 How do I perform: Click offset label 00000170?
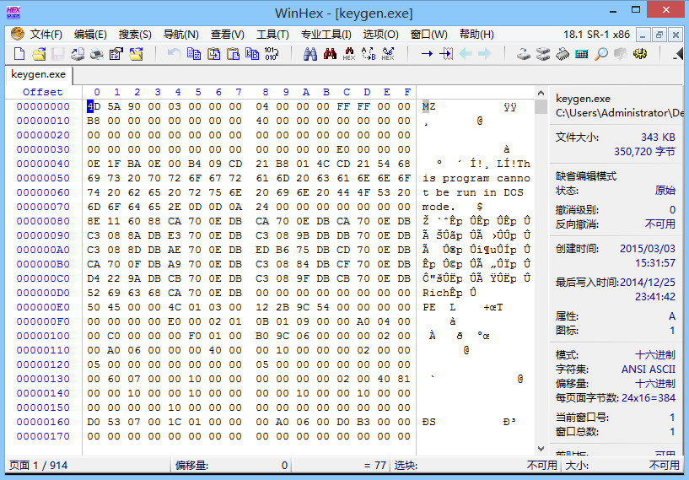click(43, 436)
